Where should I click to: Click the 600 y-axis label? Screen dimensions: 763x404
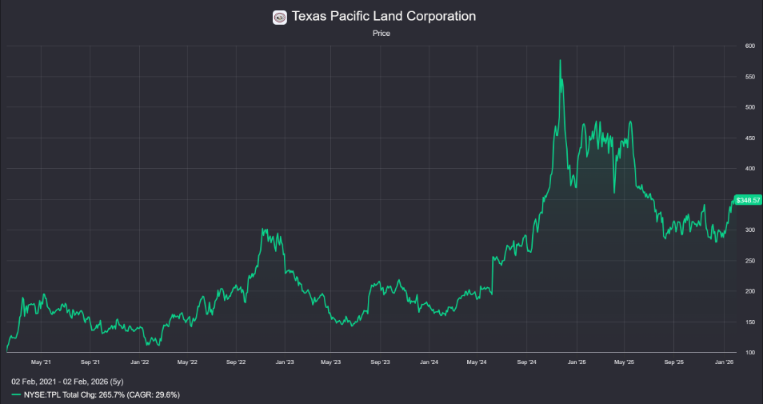(x=750, y=46)
